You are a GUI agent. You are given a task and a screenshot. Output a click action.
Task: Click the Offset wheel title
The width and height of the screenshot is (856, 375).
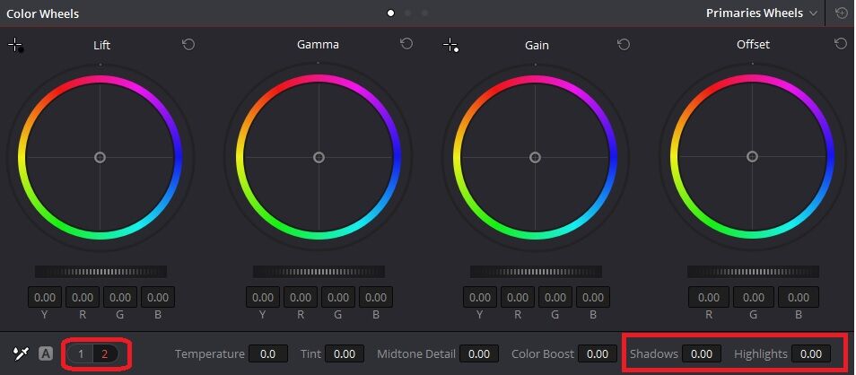(x=753, y=44)
